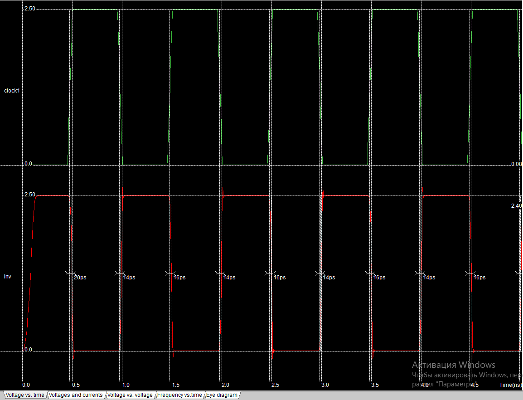The width and height of the screenshot is (523, 400).
Task: Click the Time(ns) axis label
Action: coord(510,385)
